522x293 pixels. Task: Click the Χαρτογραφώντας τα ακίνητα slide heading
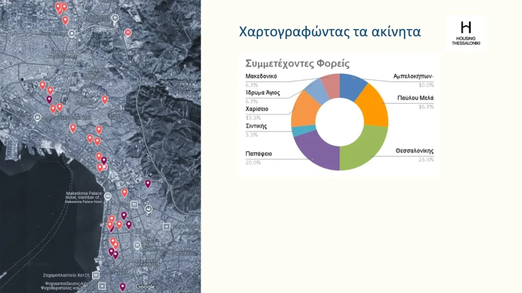click(x=330, y=32)
